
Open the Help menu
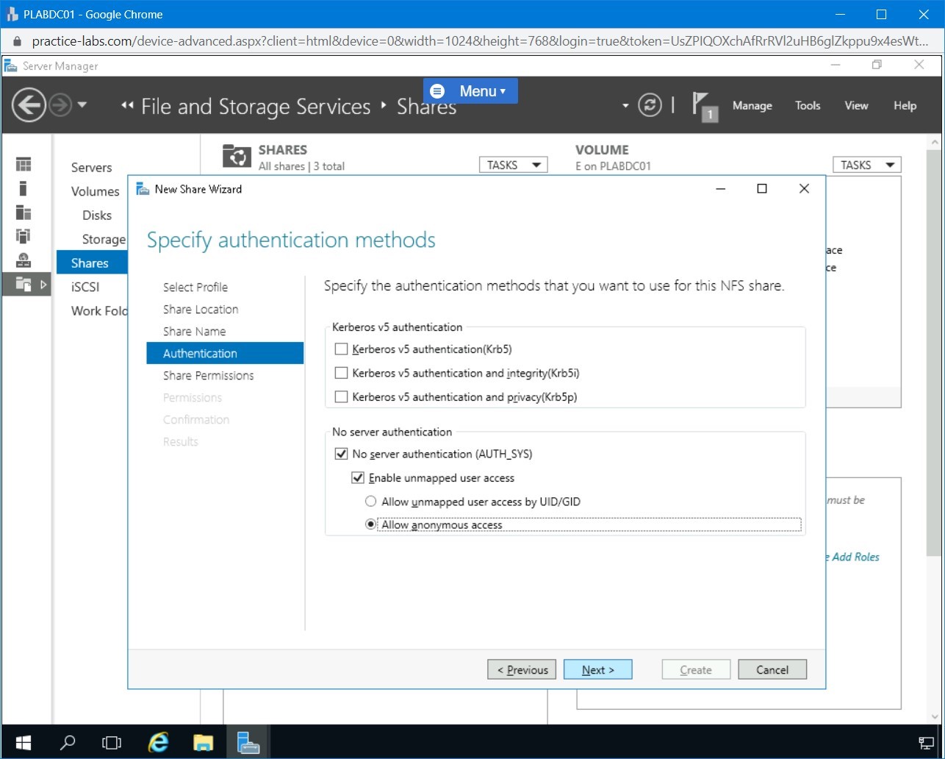coord(905,106)
